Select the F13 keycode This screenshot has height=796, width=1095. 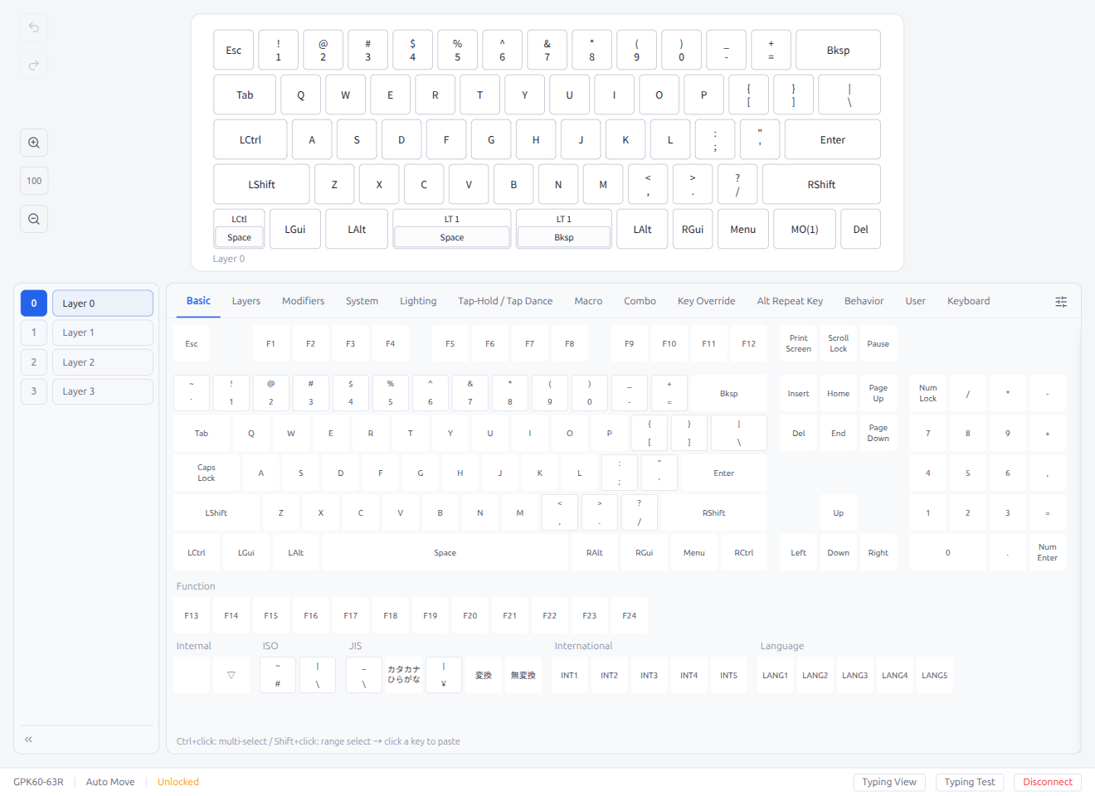192,615
